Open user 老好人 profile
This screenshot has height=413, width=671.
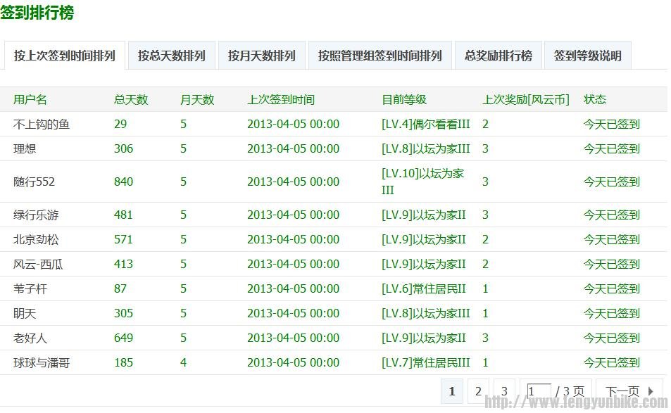click(x=30, y=338)
